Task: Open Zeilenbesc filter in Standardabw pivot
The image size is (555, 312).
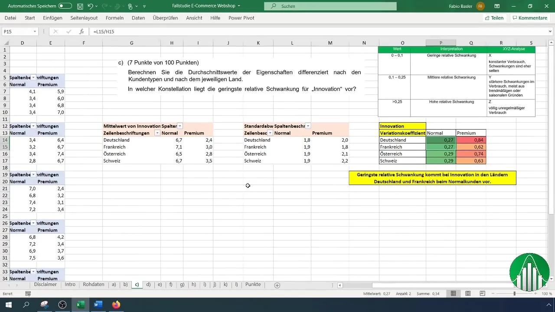Action: [x=270, y=133]
